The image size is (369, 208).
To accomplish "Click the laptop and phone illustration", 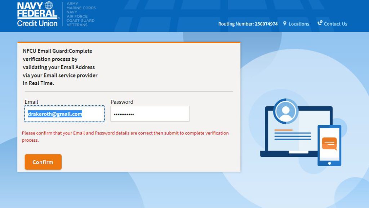I will coord(301,132).
